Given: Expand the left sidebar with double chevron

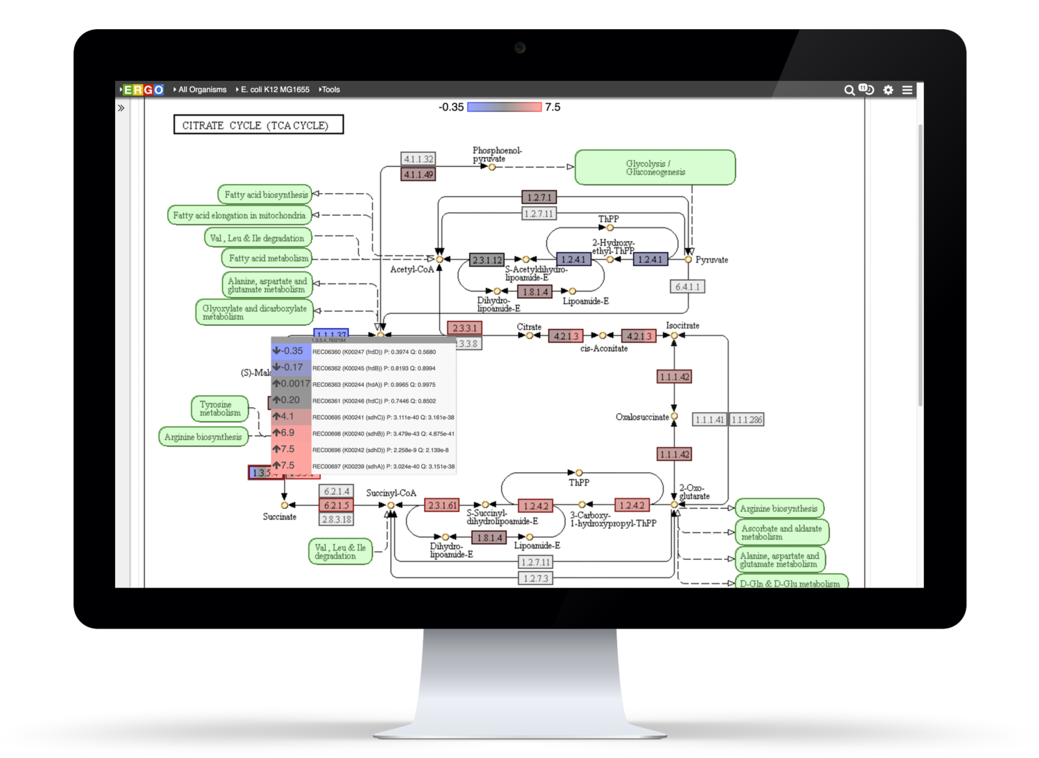Looking at the screenshot, I should (x=121, y=108).
